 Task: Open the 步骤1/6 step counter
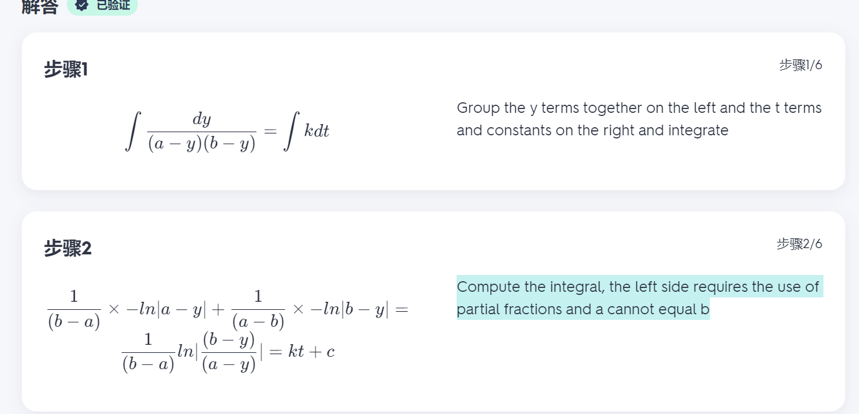[x=800, y=64]
